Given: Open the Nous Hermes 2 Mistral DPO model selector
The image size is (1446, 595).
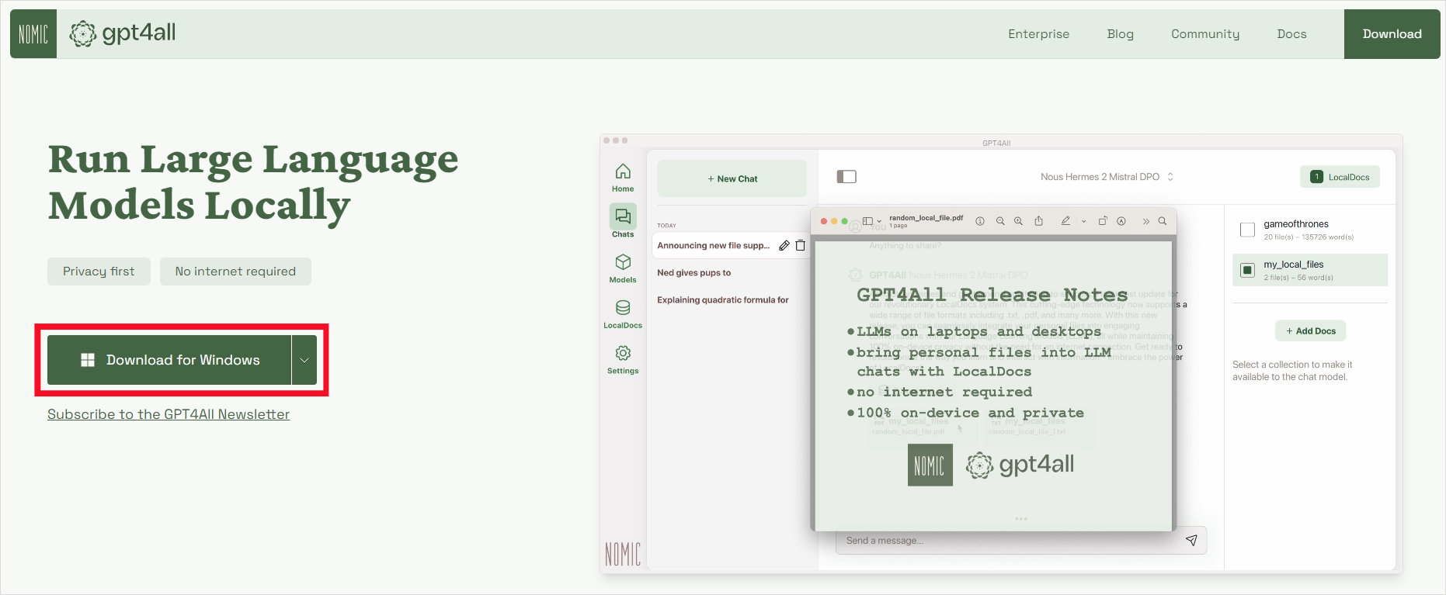Looking at the screenshot, I should click(1107, 177).
